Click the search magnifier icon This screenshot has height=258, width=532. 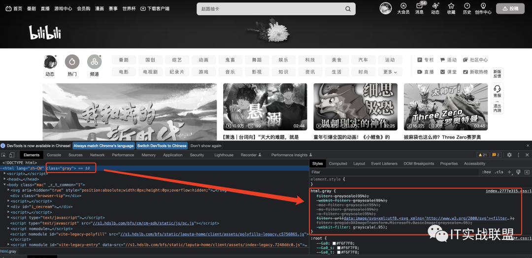348,9
